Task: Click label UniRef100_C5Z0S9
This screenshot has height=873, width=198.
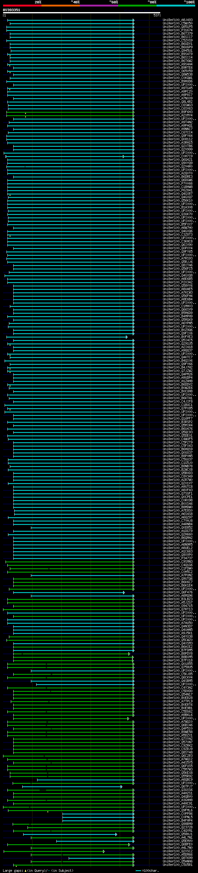Action: 178,40
